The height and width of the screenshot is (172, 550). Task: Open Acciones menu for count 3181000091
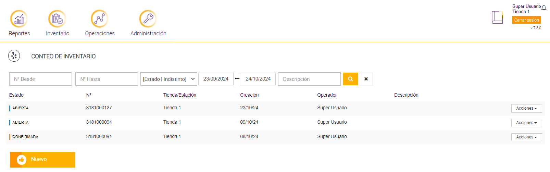(526, 137)
